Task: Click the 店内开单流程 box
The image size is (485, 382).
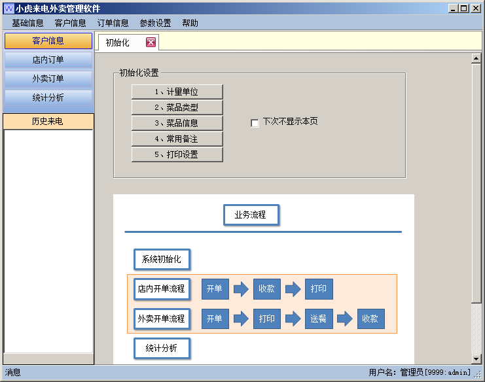Action: click(x=162, y=289)
